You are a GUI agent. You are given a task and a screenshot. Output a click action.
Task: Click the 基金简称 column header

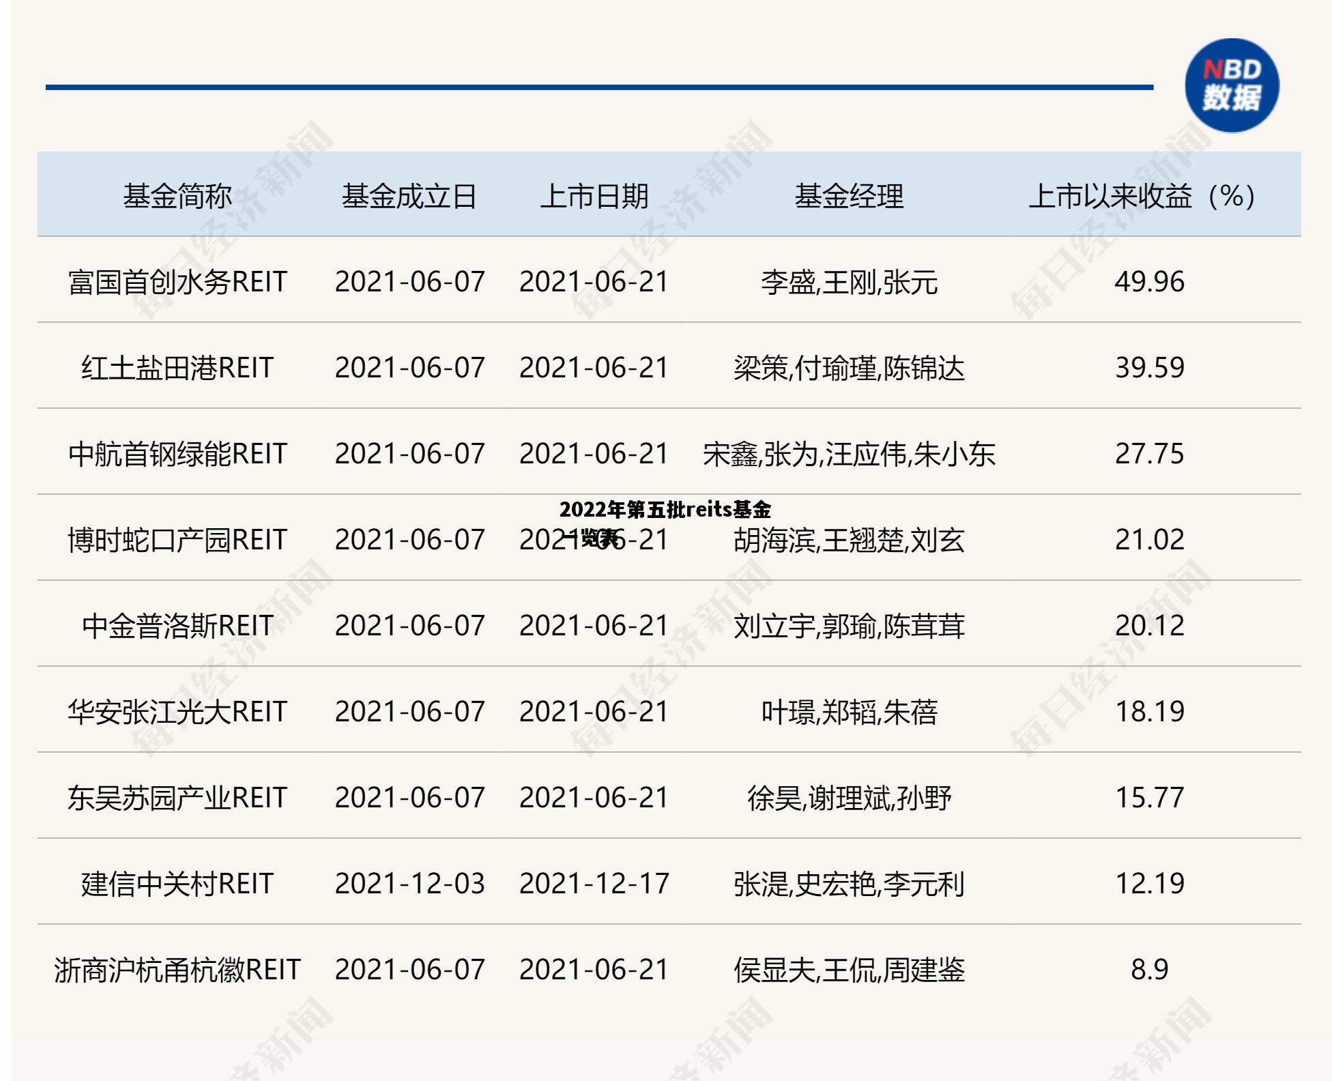[177, 197]
